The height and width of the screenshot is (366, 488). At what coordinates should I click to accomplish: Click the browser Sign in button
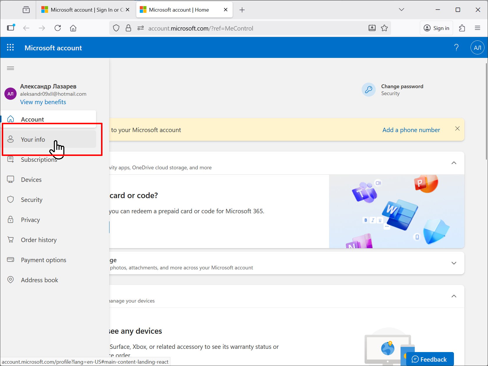[x=436, y=28]
